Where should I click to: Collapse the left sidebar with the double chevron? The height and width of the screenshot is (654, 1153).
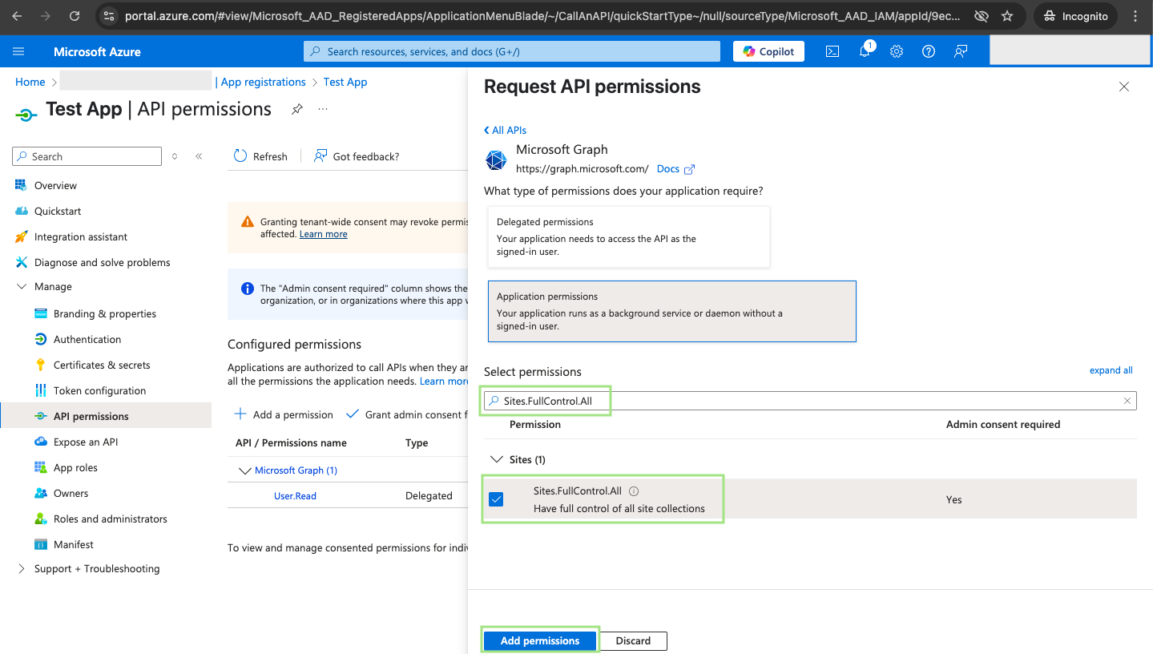pos(199,156)
